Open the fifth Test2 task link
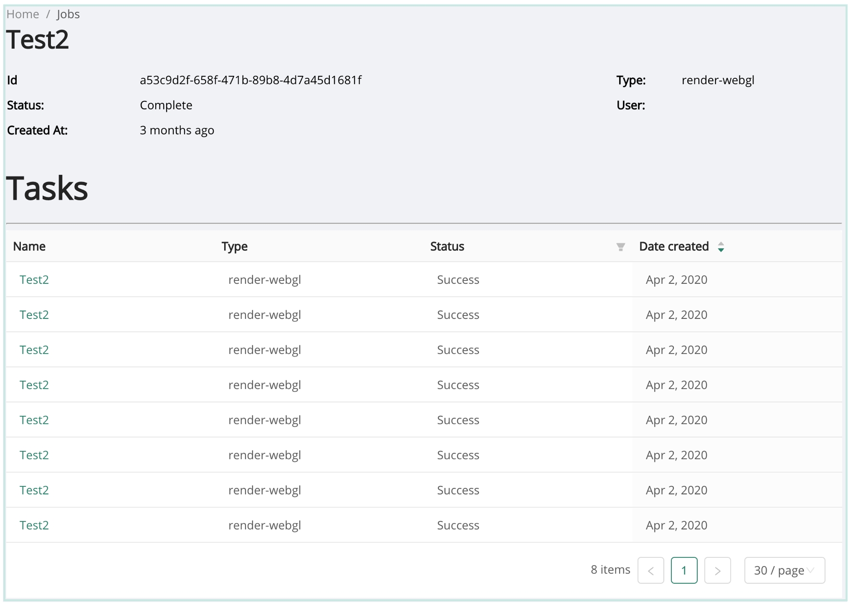 (x=34, y=420)
